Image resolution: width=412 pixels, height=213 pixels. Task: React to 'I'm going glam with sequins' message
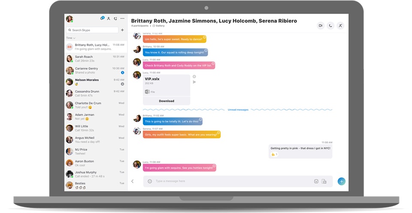pyautogui.click(x=214, y=166)
